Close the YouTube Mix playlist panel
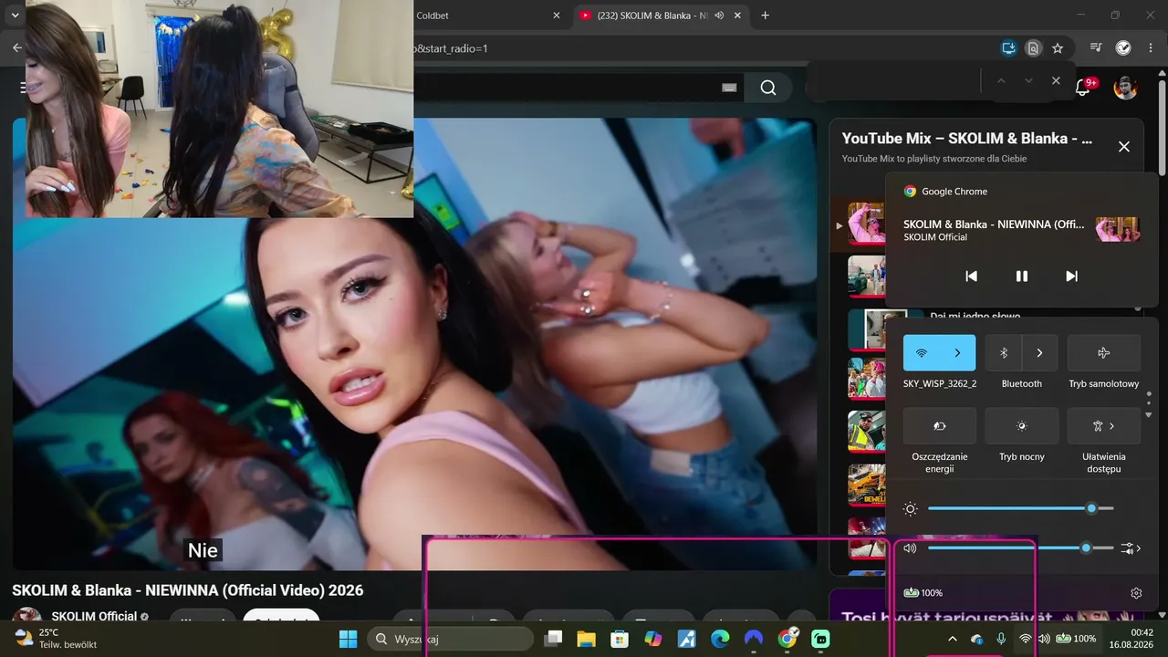The image size is (1168, 657). click(1124, 146)
